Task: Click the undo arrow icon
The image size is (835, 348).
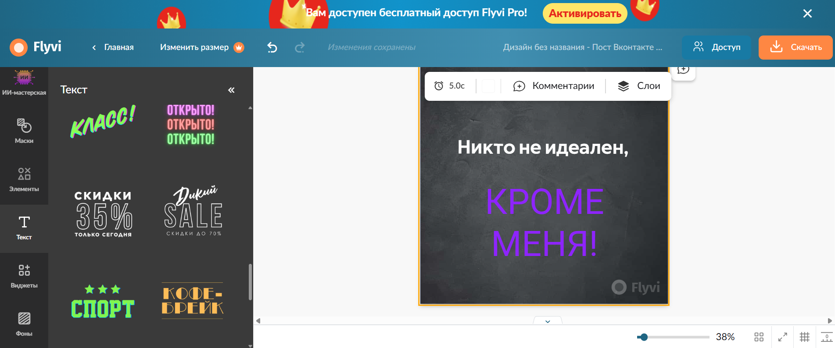Action: 272,47
